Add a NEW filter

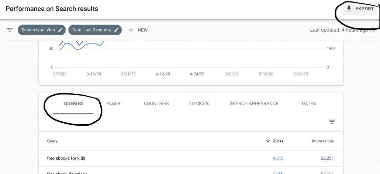(x=138, y=30)
